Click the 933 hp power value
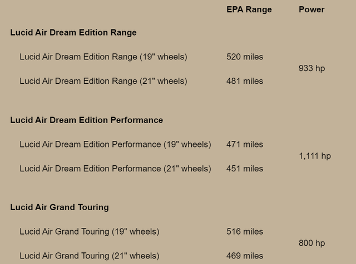 (x=311, y=69)
